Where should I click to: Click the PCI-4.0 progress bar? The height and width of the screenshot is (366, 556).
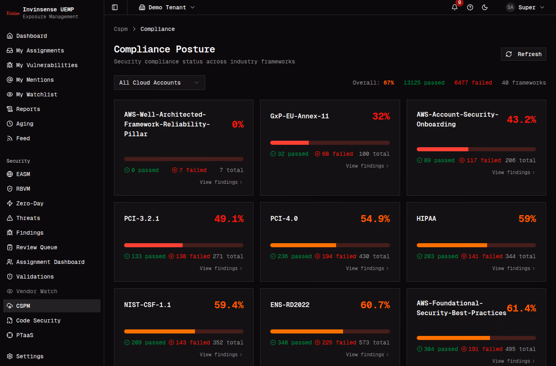(x=330, y=245)
